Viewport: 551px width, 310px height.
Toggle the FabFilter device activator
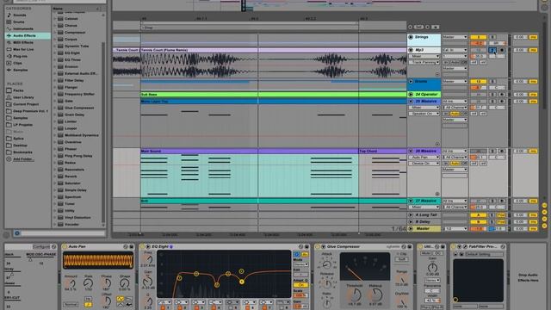[453, 247]
